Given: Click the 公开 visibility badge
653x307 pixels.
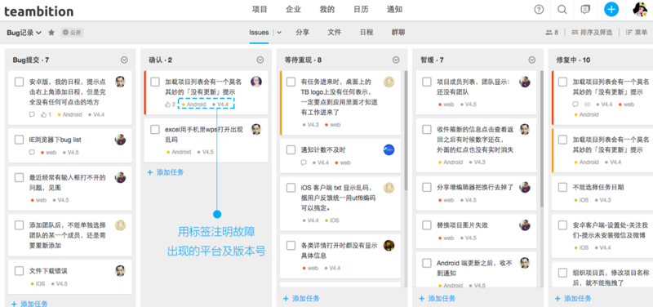Looking at the screenshot, I should tap(72, 33).
